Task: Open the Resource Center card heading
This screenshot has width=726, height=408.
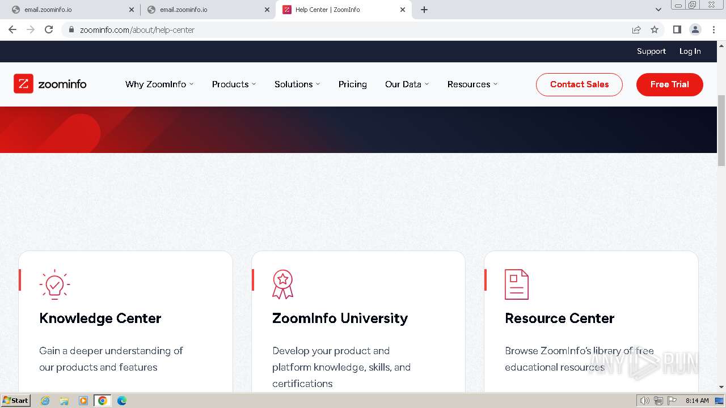Action: [x=559, y=318]
